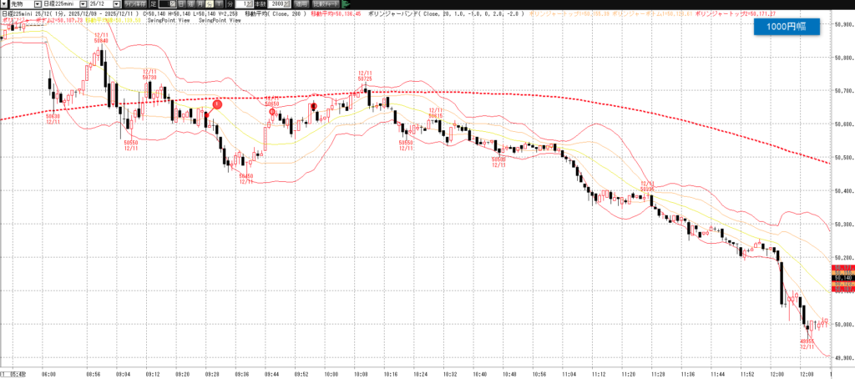Viewport: 855px width, 379px height.
Task: Click the small red circle marker near 09:44
Action: click(x=272, y=111)
